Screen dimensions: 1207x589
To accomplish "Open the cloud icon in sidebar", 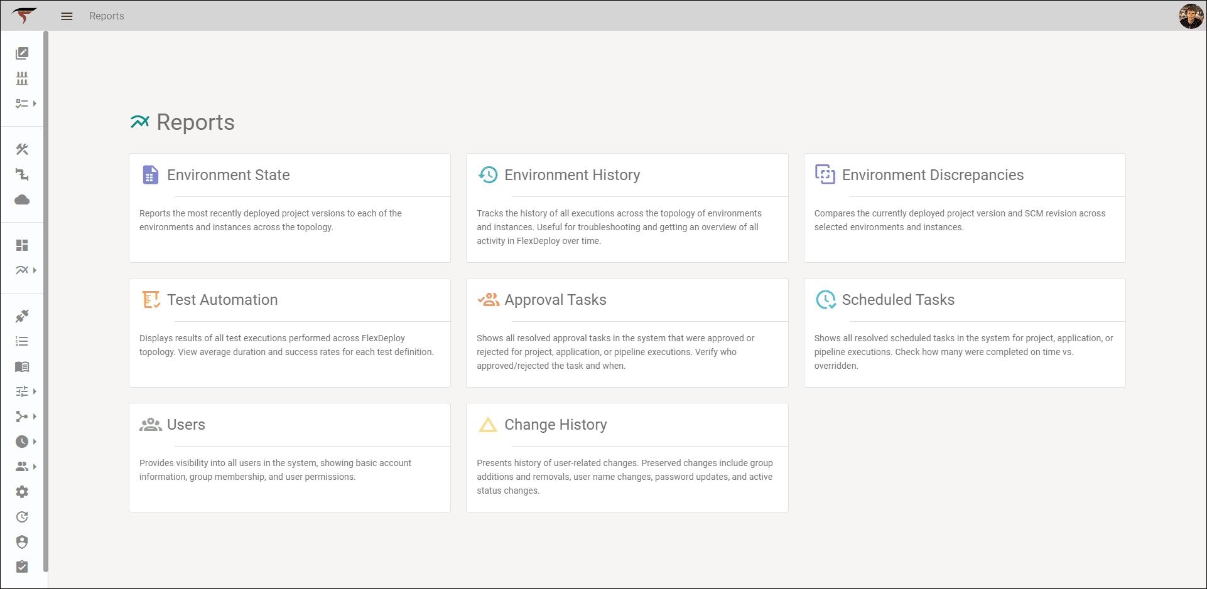I will pos(22,199).
